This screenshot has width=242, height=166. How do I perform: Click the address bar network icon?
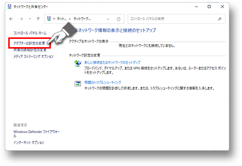(x=49, y=19)
